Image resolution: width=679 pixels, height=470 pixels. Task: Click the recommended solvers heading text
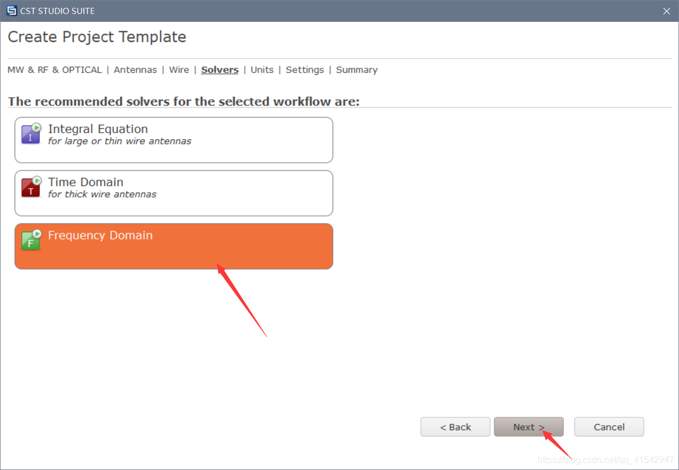[184, 102]
